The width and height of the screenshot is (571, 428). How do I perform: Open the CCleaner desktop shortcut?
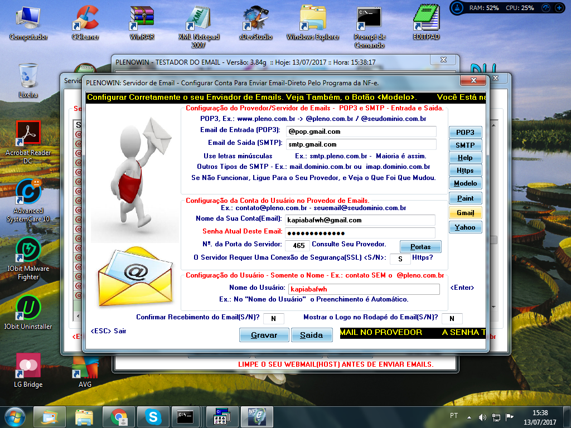85,22
